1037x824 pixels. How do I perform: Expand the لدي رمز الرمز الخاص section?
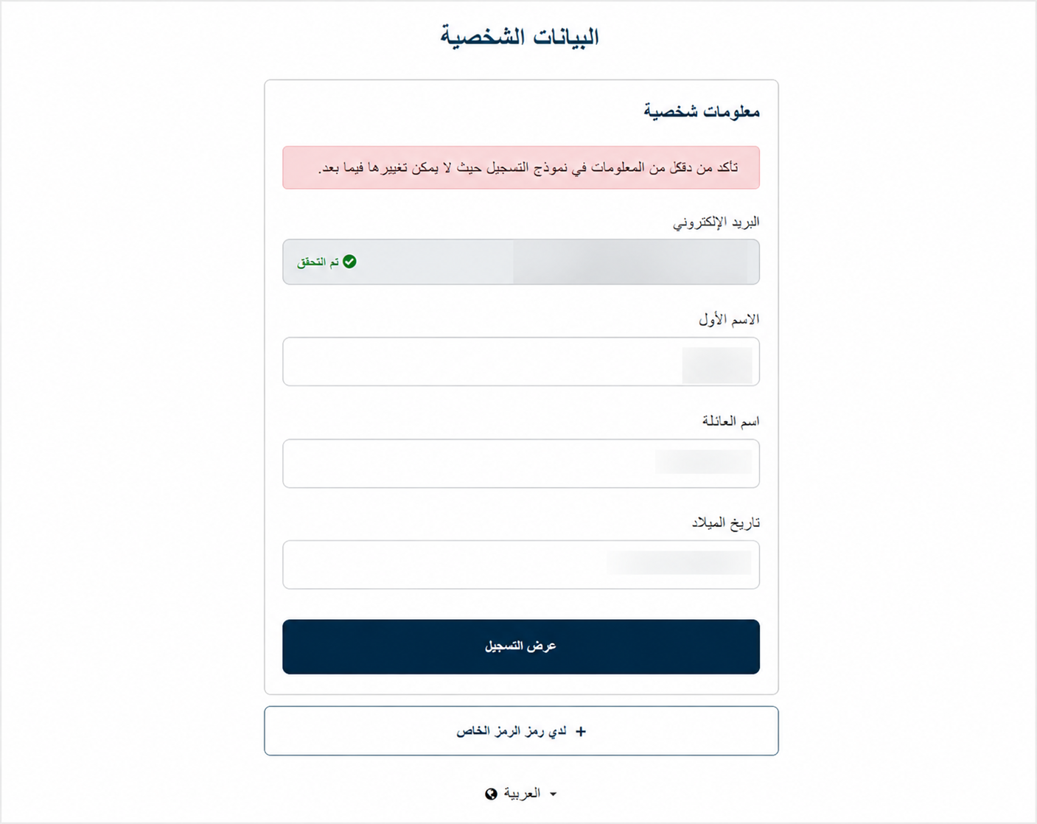[x=521, y=731]
